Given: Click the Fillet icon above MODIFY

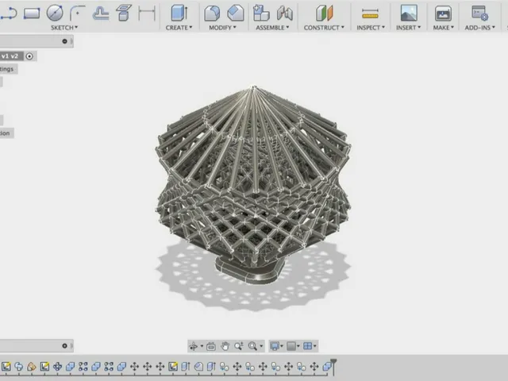Looking at the screenshot, I should pyautogui.click(x=212, y=13).
